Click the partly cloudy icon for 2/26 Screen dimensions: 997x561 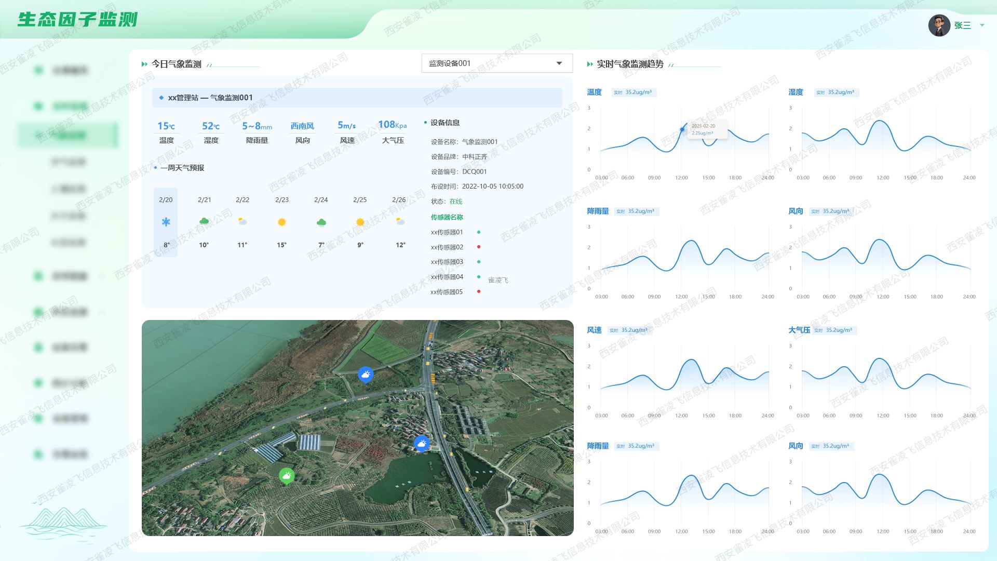pyautogui.click(x=400, y=222)
